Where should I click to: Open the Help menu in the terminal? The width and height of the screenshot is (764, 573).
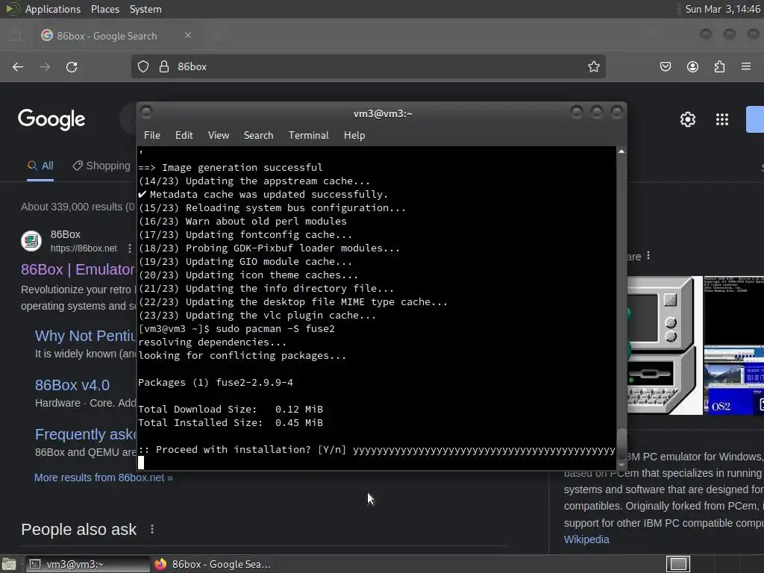354,136
